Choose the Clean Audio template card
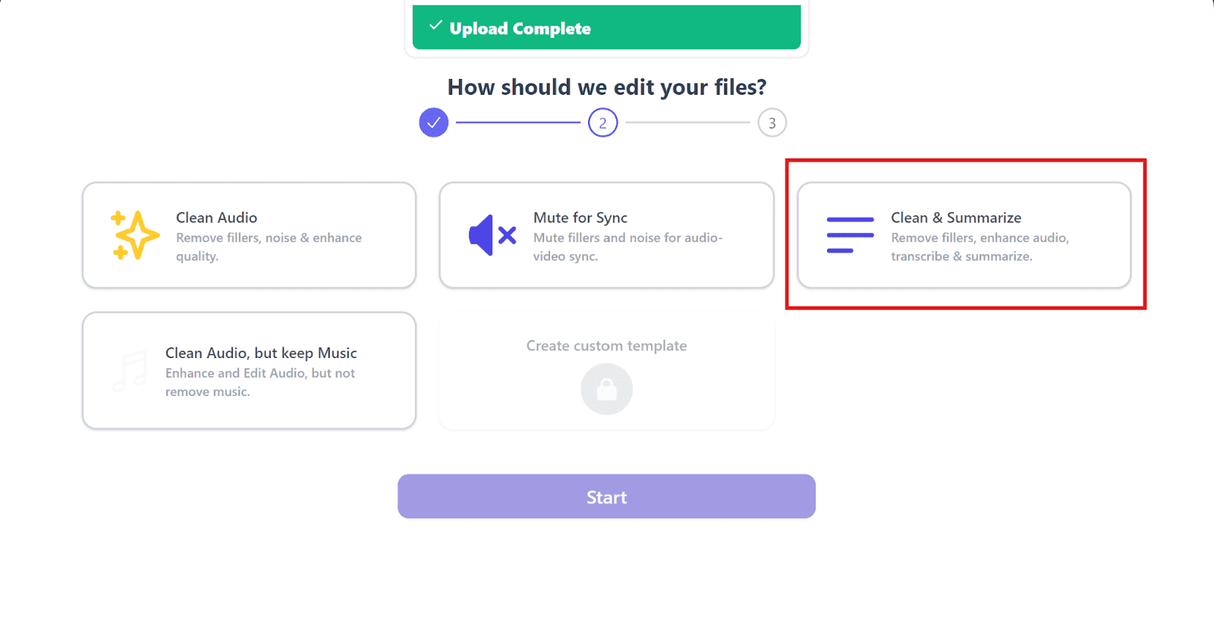The image size is (1214, 619). tap(250, 235)
